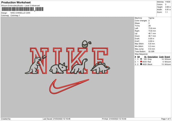Click the Stitches value 11635

pyautogui.click(x=168, y=2)
